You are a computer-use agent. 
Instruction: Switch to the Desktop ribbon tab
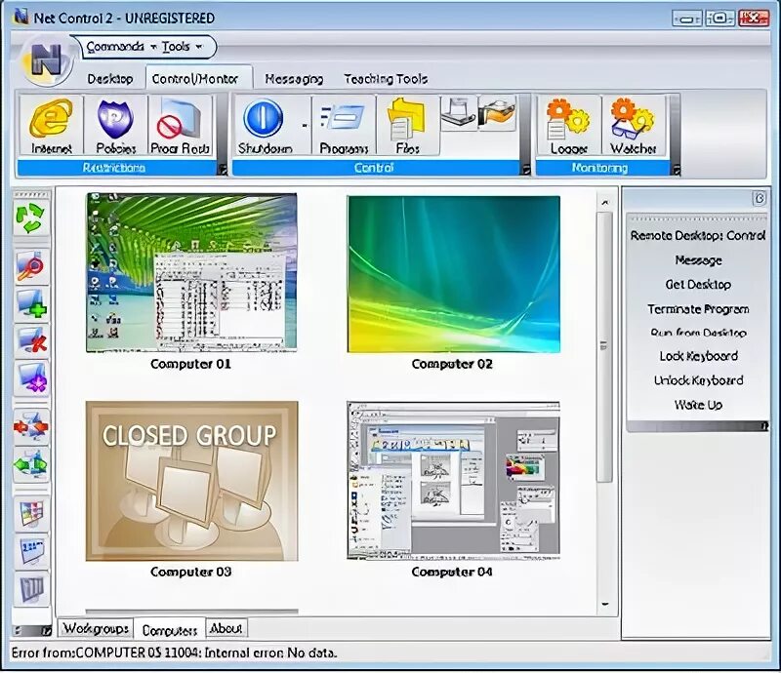click(110, 79)
